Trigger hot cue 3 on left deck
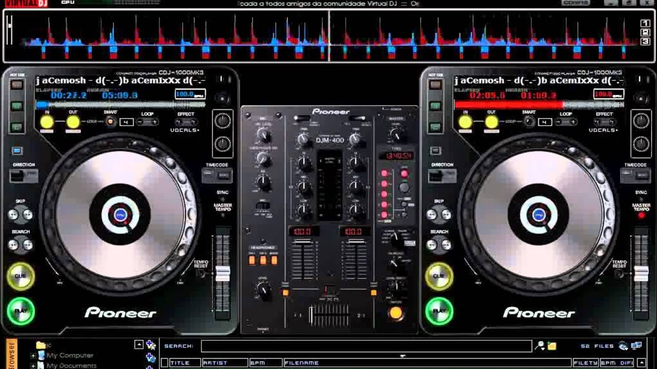The height and width of the screenshot is (369, 657). [x=17, y=127]
